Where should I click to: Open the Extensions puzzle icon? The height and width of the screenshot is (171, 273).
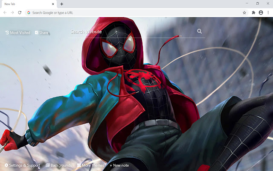point(253,12)
